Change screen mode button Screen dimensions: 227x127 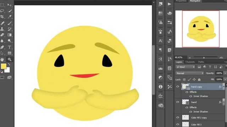coord(10,78)
